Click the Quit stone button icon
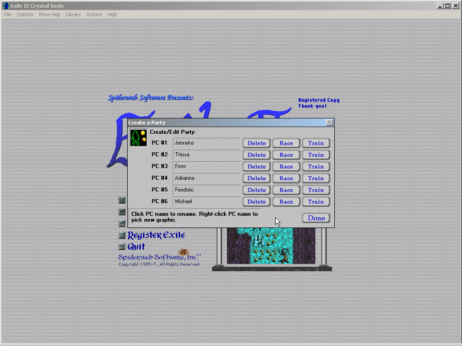 click(x=122, y=246)
